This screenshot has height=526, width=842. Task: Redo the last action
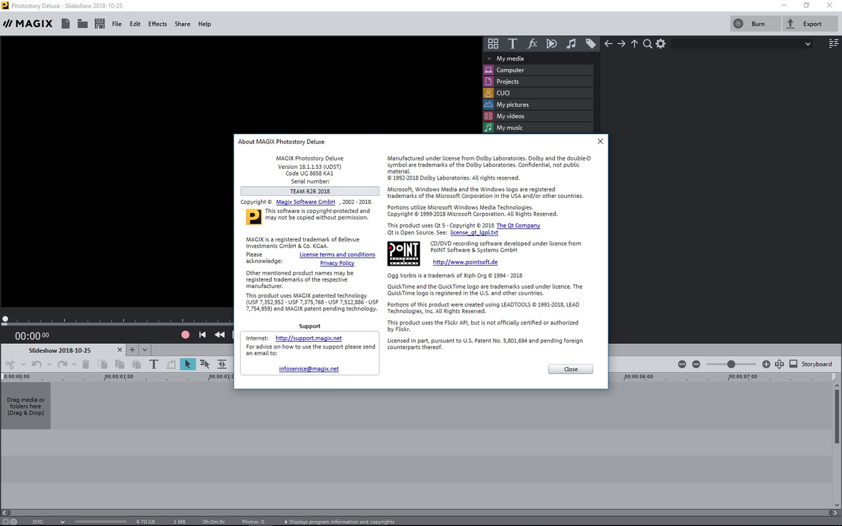click(x=62, y=364)
